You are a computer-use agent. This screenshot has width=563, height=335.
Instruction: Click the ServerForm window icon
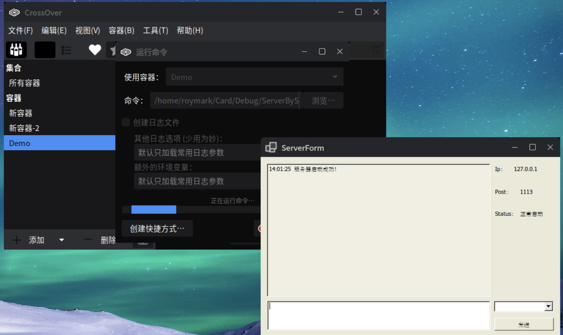tap(271, 148)
